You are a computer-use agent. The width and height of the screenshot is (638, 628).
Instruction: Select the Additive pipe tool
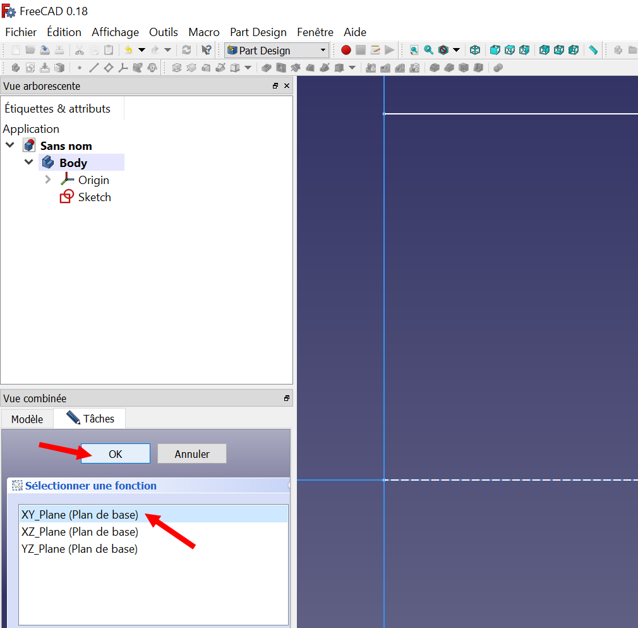tap(220, 68)
